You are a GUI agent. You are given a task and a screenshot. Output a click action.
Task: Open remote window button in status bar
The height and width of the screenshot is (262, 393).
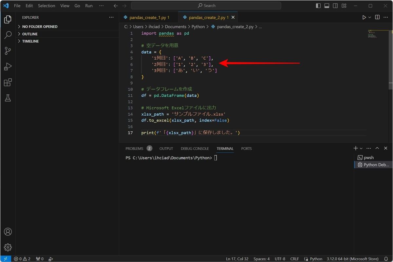[6, 259]
